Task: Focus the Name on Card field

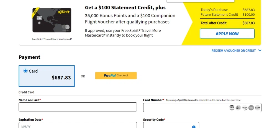Action: 78,107
